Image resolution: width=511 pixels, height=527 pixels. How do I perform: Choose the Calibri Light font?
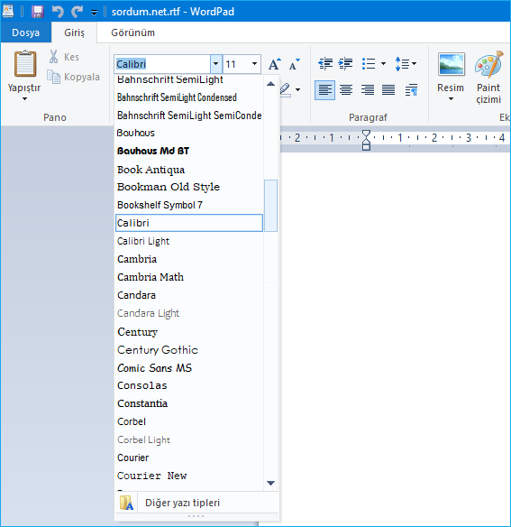click(189, 241)
